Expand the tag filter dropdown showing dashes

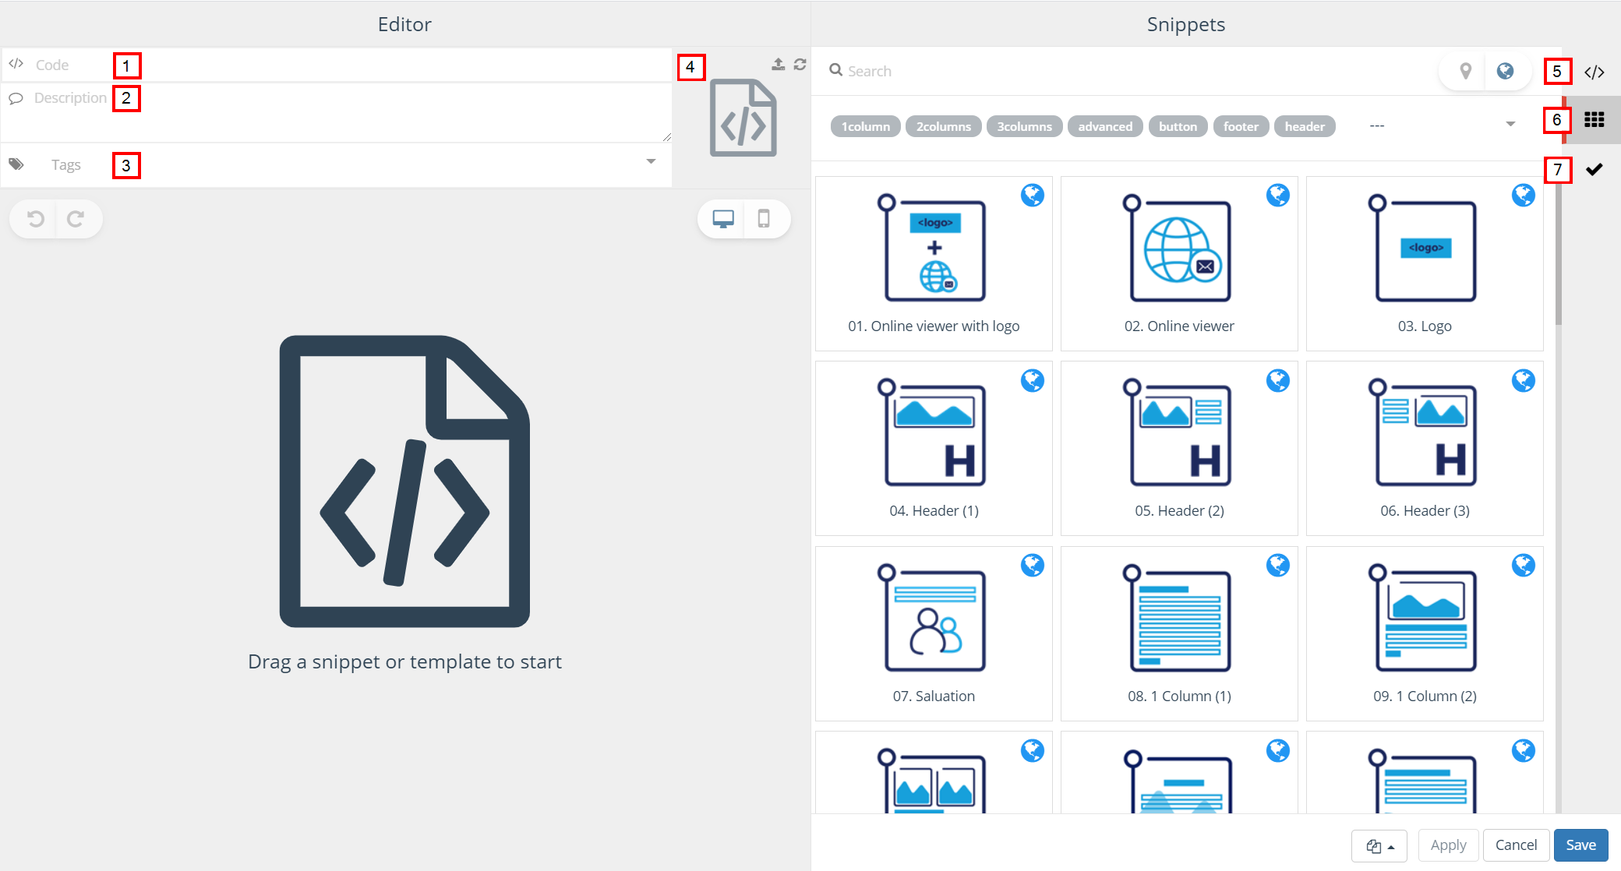point(1442,125)
